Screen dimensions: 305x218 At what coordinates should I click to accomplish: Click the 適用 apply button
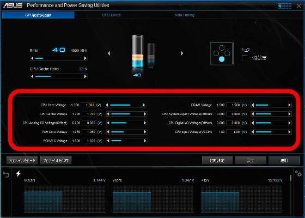coord(284,161)
